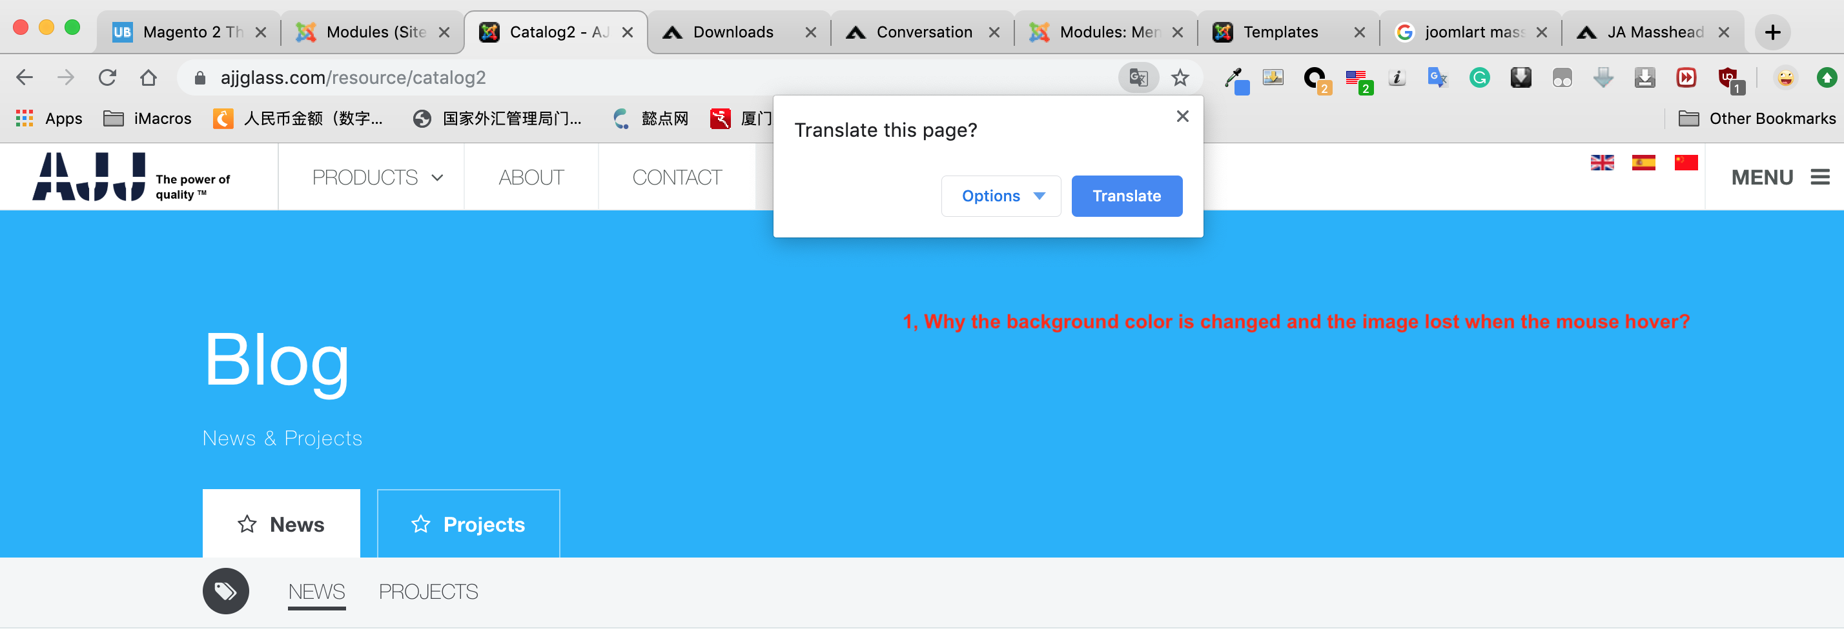Select the PROJECTS category tab

click(428, 592)
